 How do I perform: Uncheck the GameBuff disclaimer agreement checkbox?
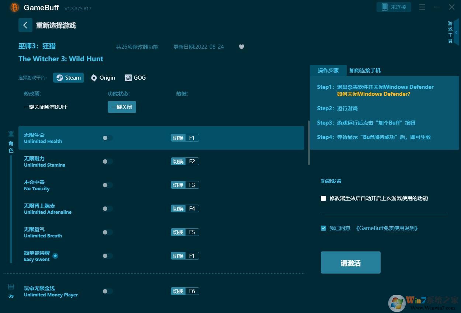click(x=323, y=228)
